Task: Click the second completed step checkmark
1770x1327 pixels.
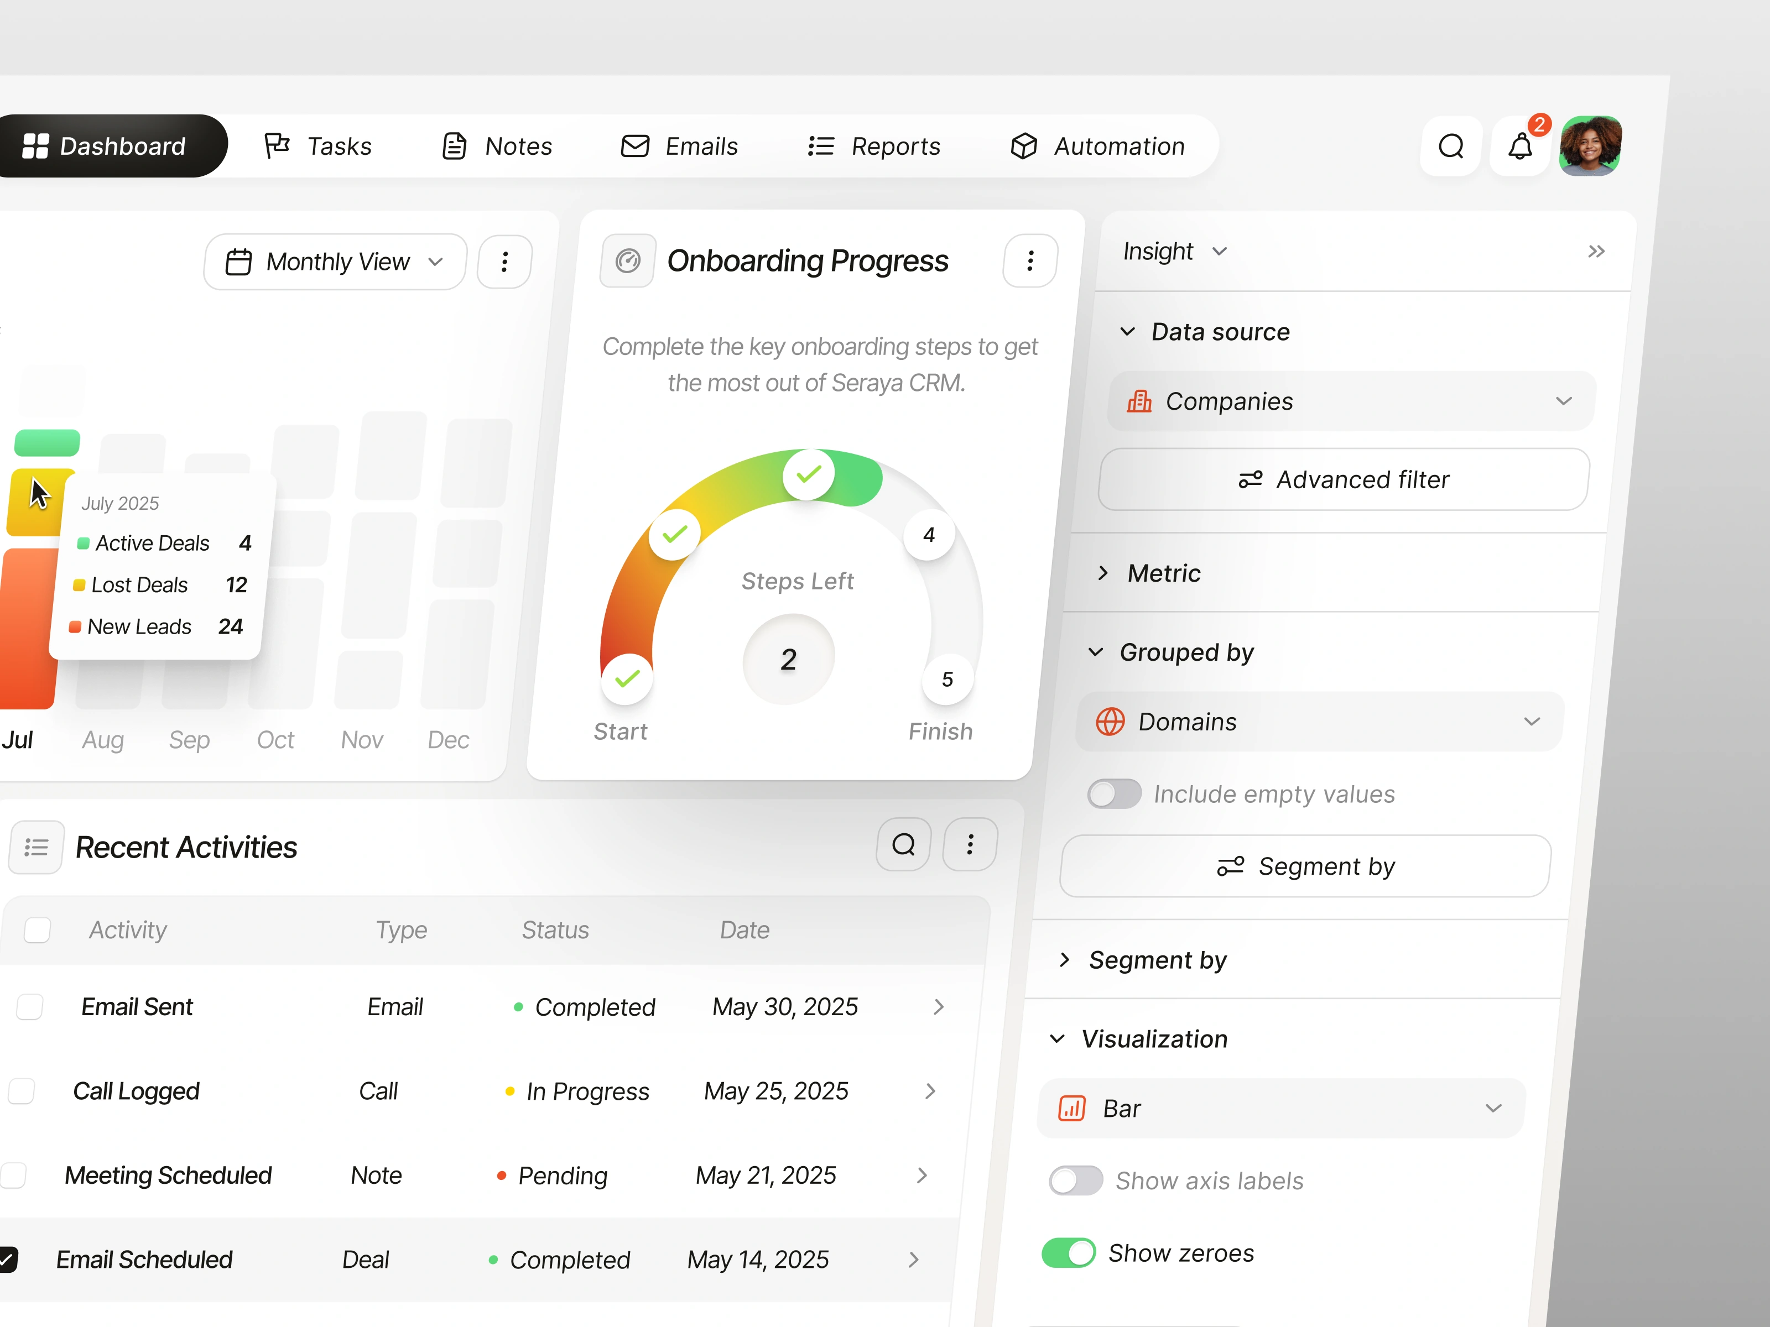Action: coord(675,534)
